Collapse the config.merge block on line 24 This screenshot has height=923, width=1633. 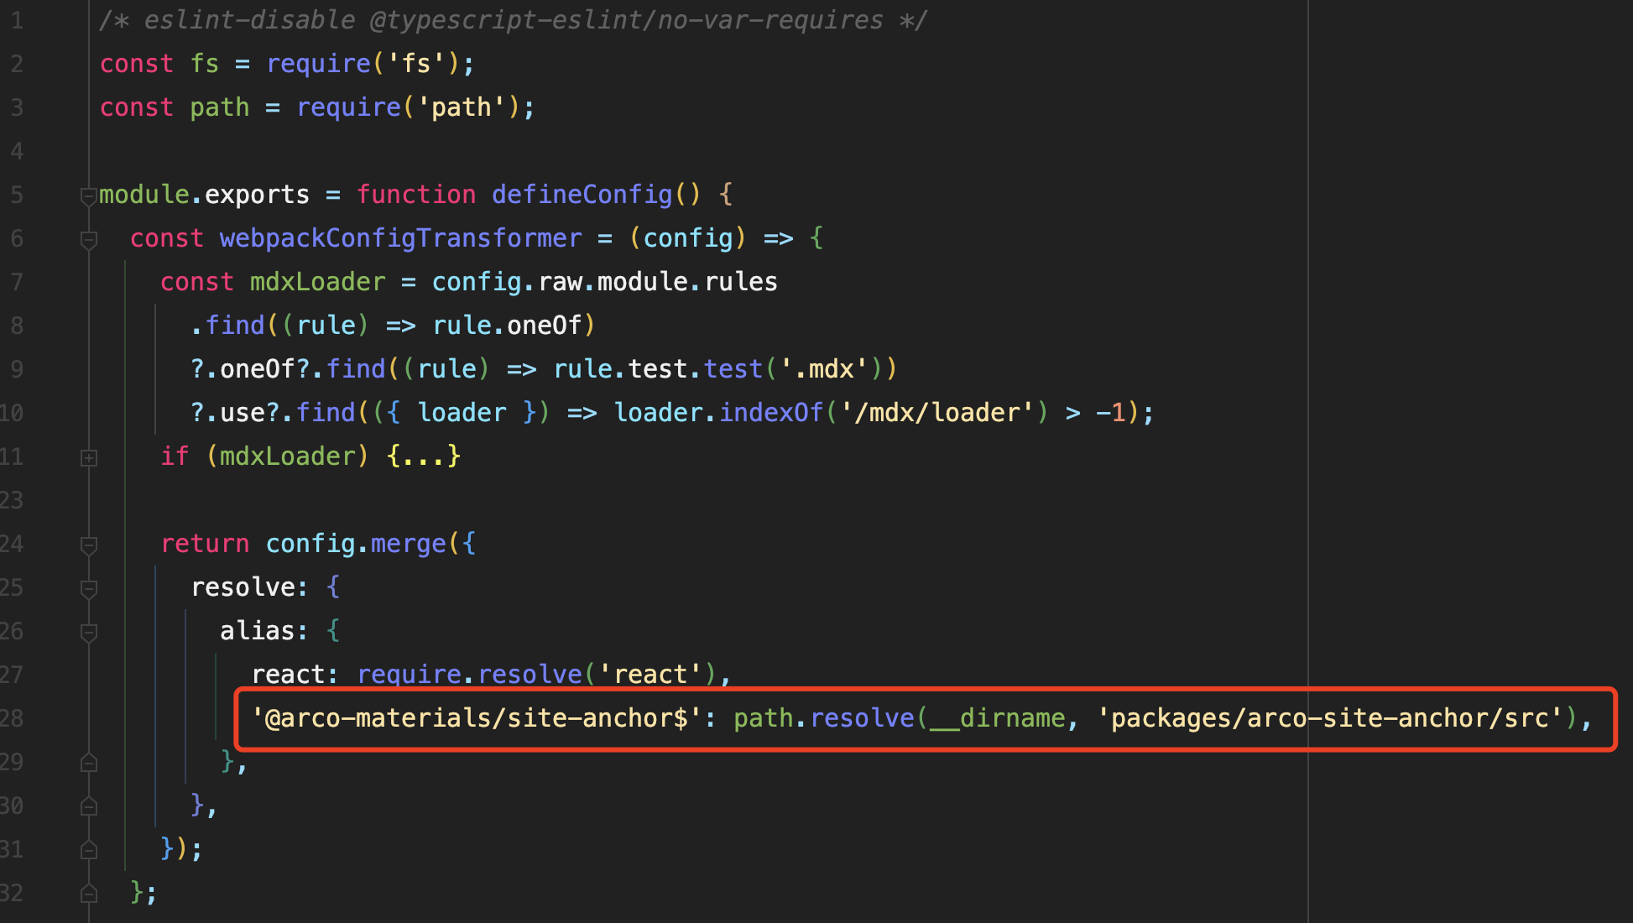point(88,545)
